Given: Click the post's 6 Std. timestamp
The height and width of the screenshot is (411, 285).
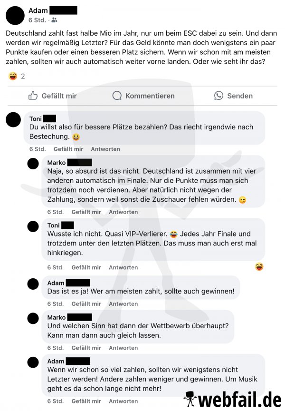Looking at the screenshot, I should point(37,20).
